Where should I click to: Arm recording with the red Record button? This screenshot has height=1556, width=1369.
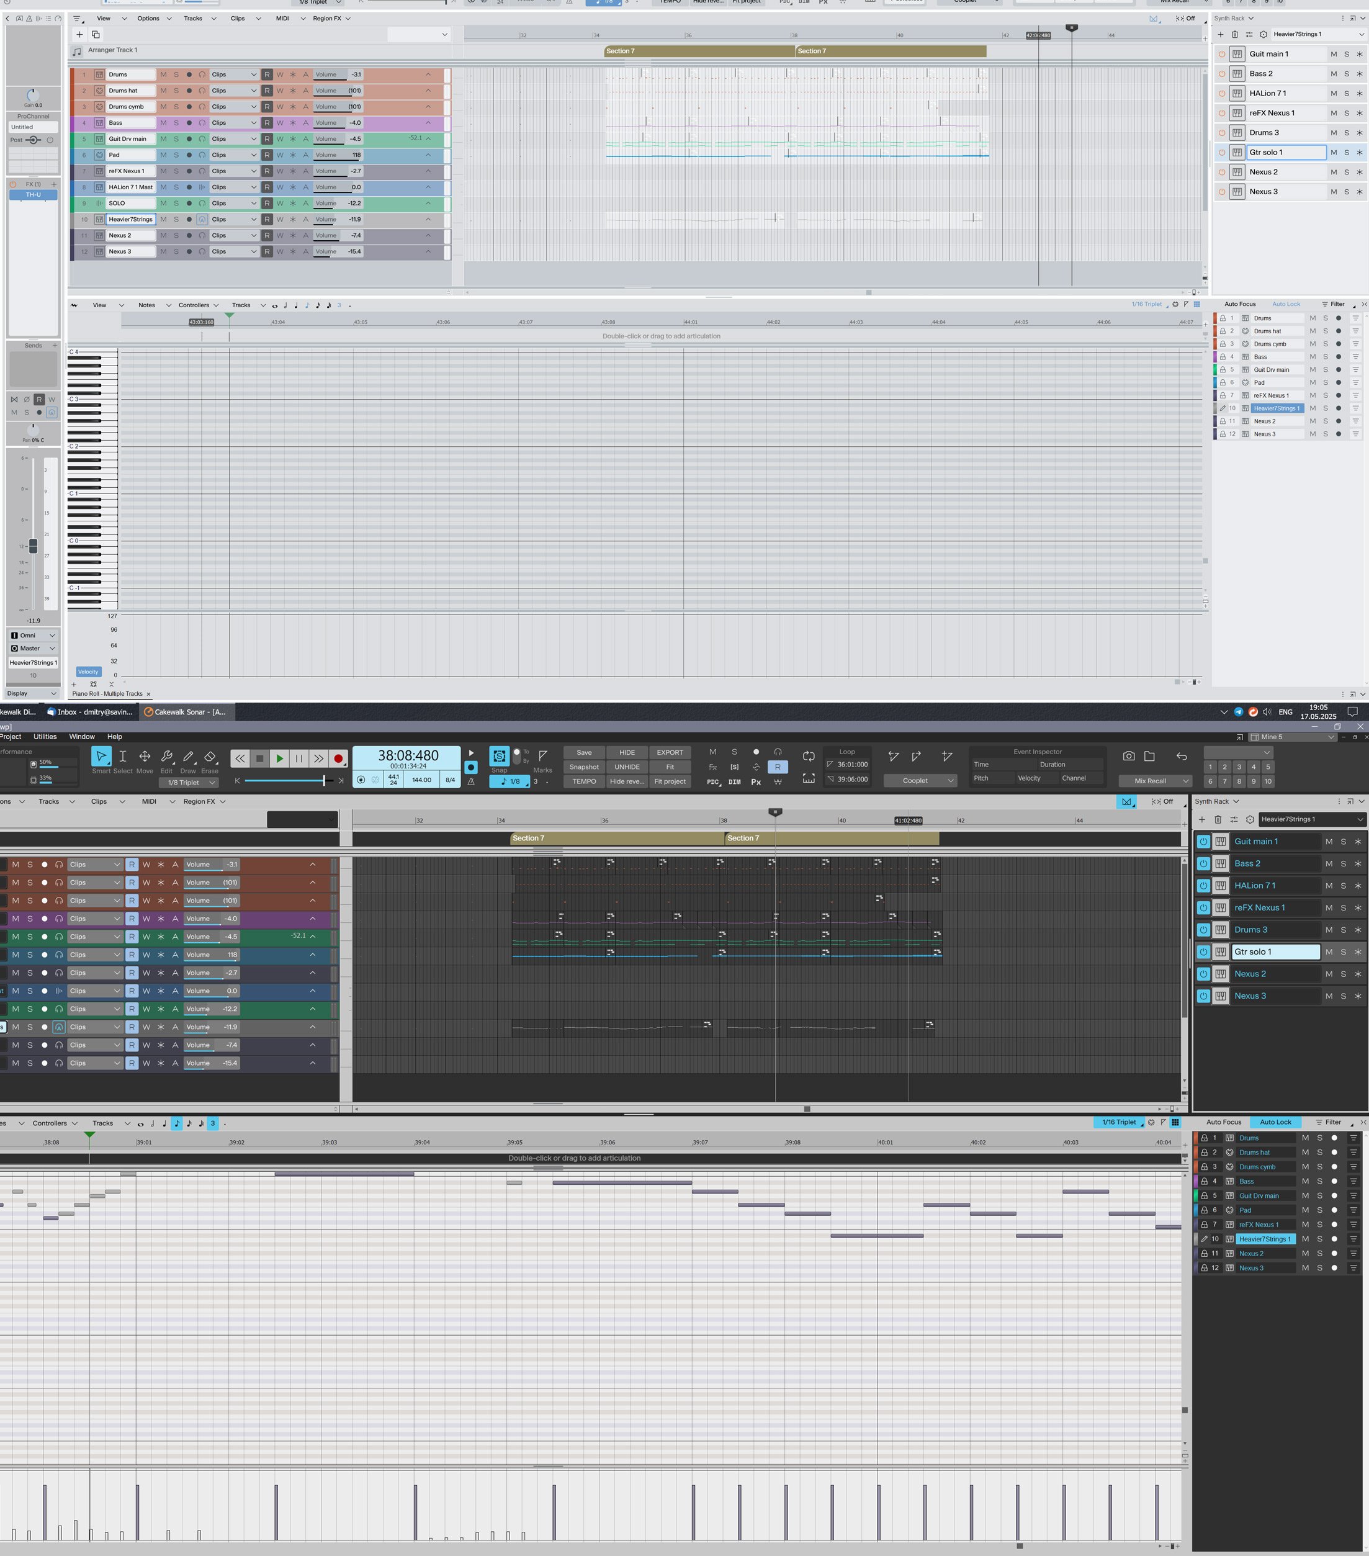point(339,758)
